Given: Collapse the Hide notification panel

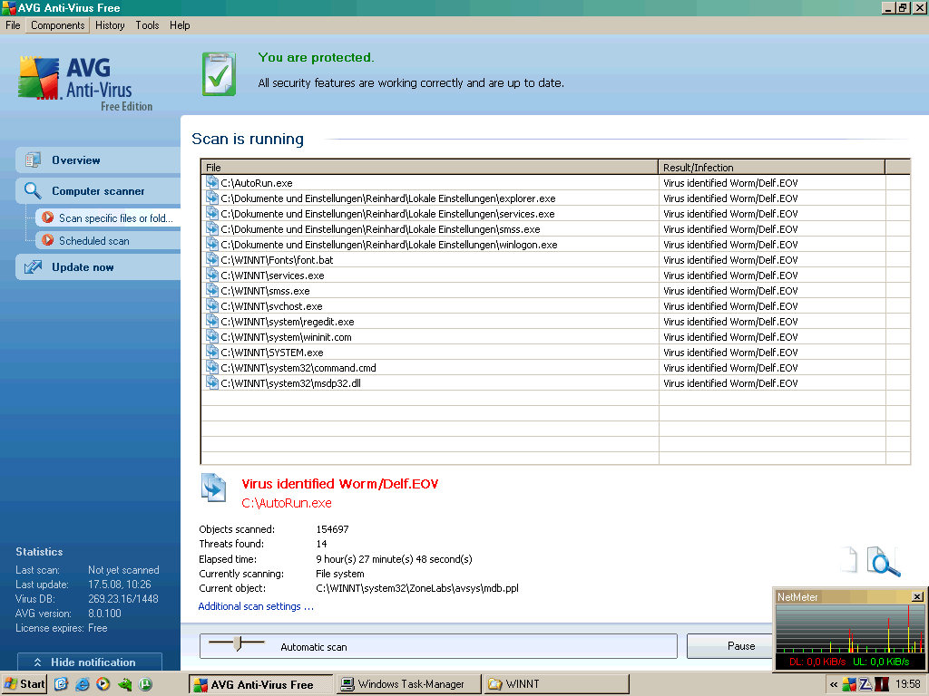Looking at the screenshot, I should [x=89, y=662].
